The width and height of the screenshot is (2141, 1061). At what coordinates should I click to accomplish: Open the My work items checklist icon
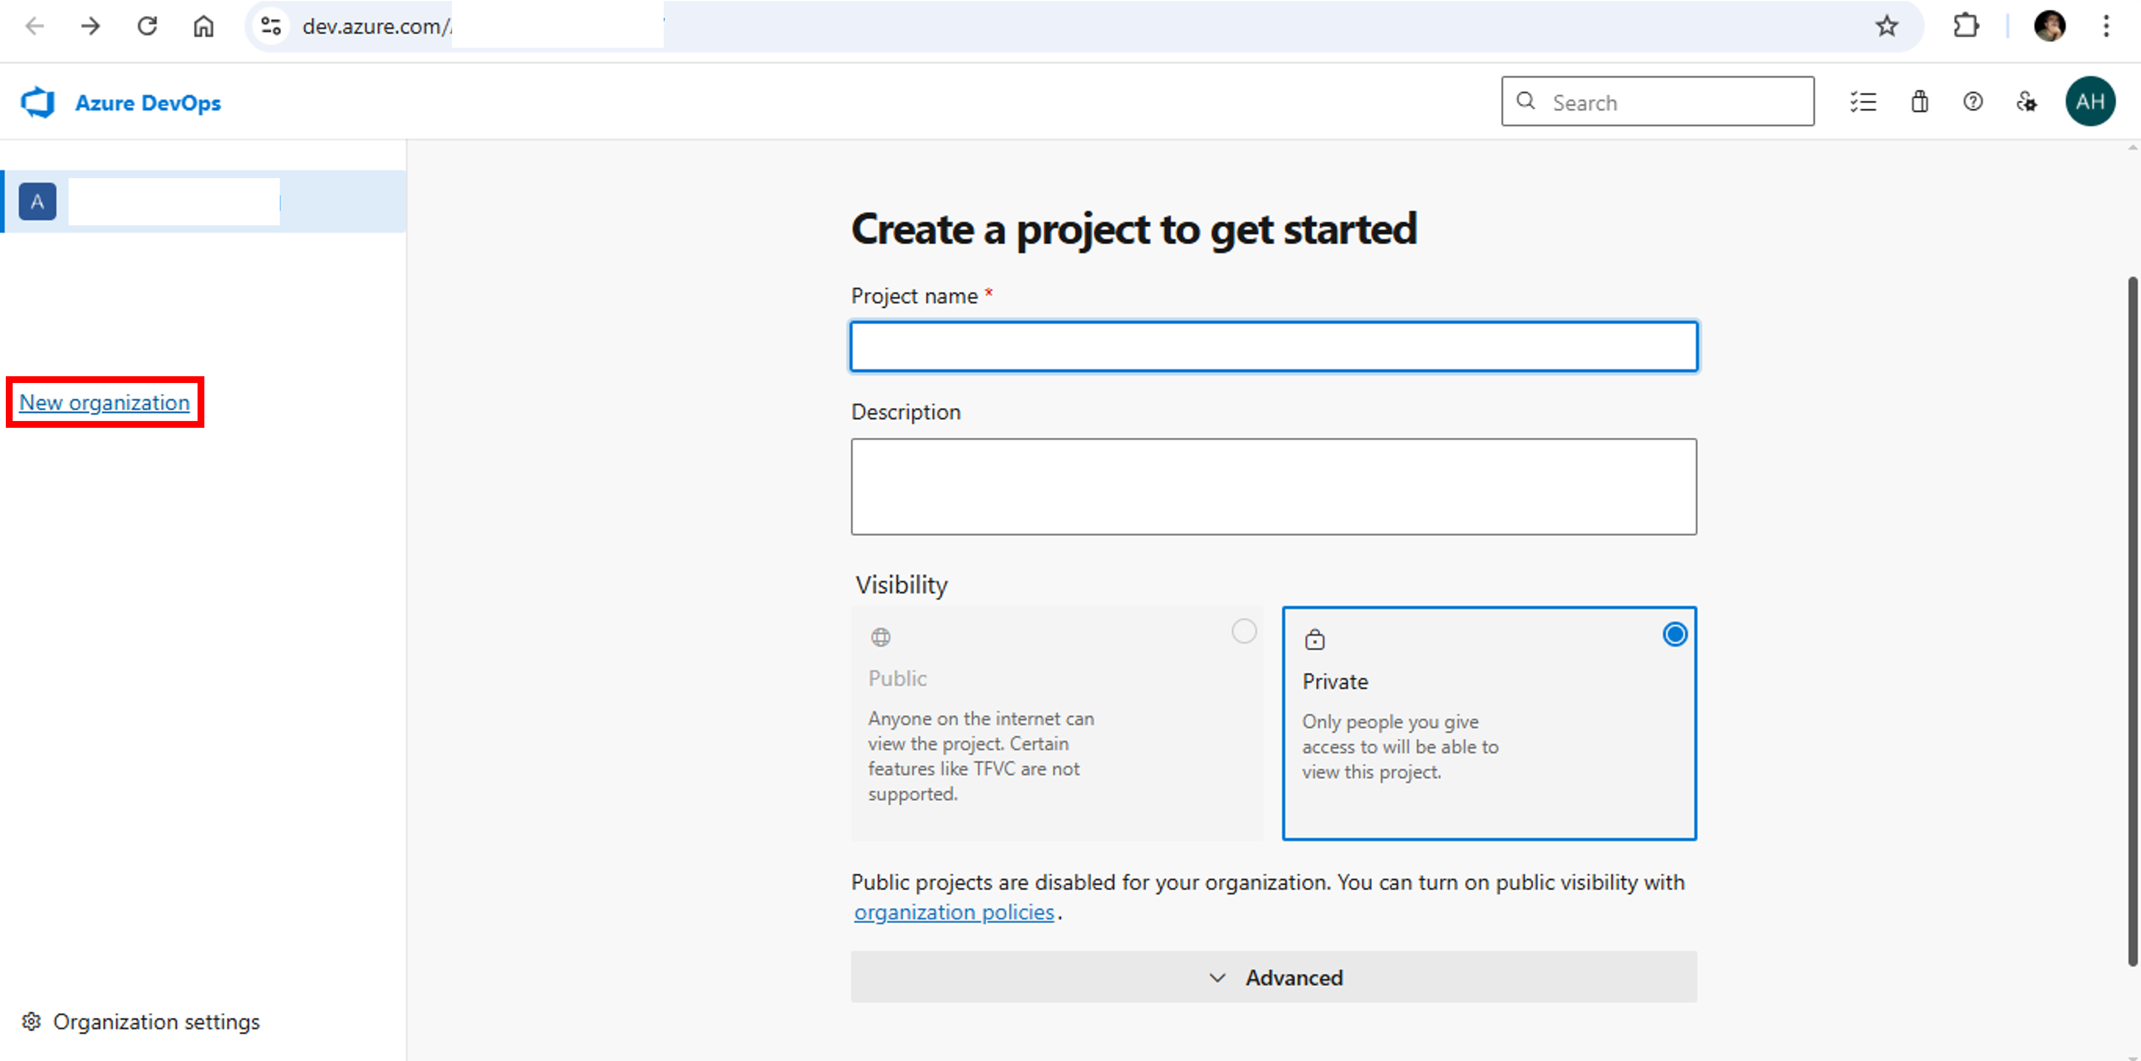[1864, 101]
